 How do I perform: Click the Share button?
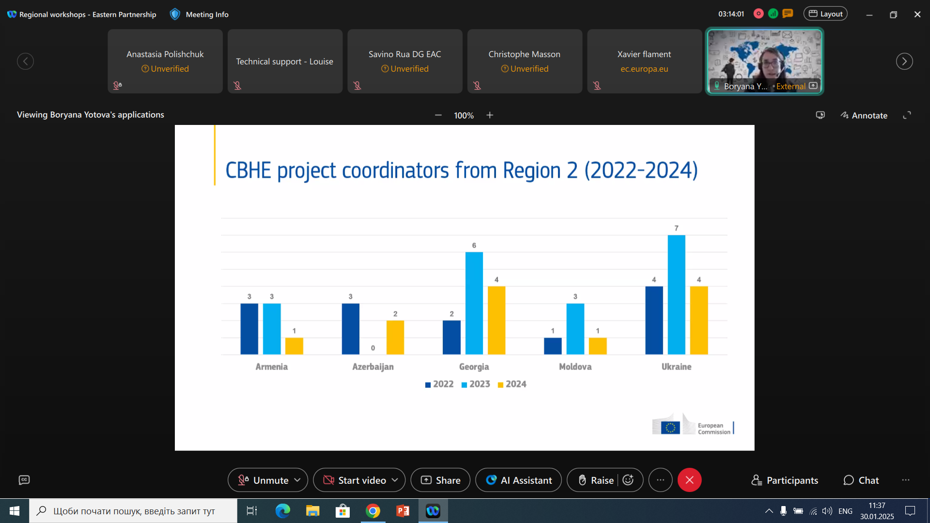click(x=440, y=480)
